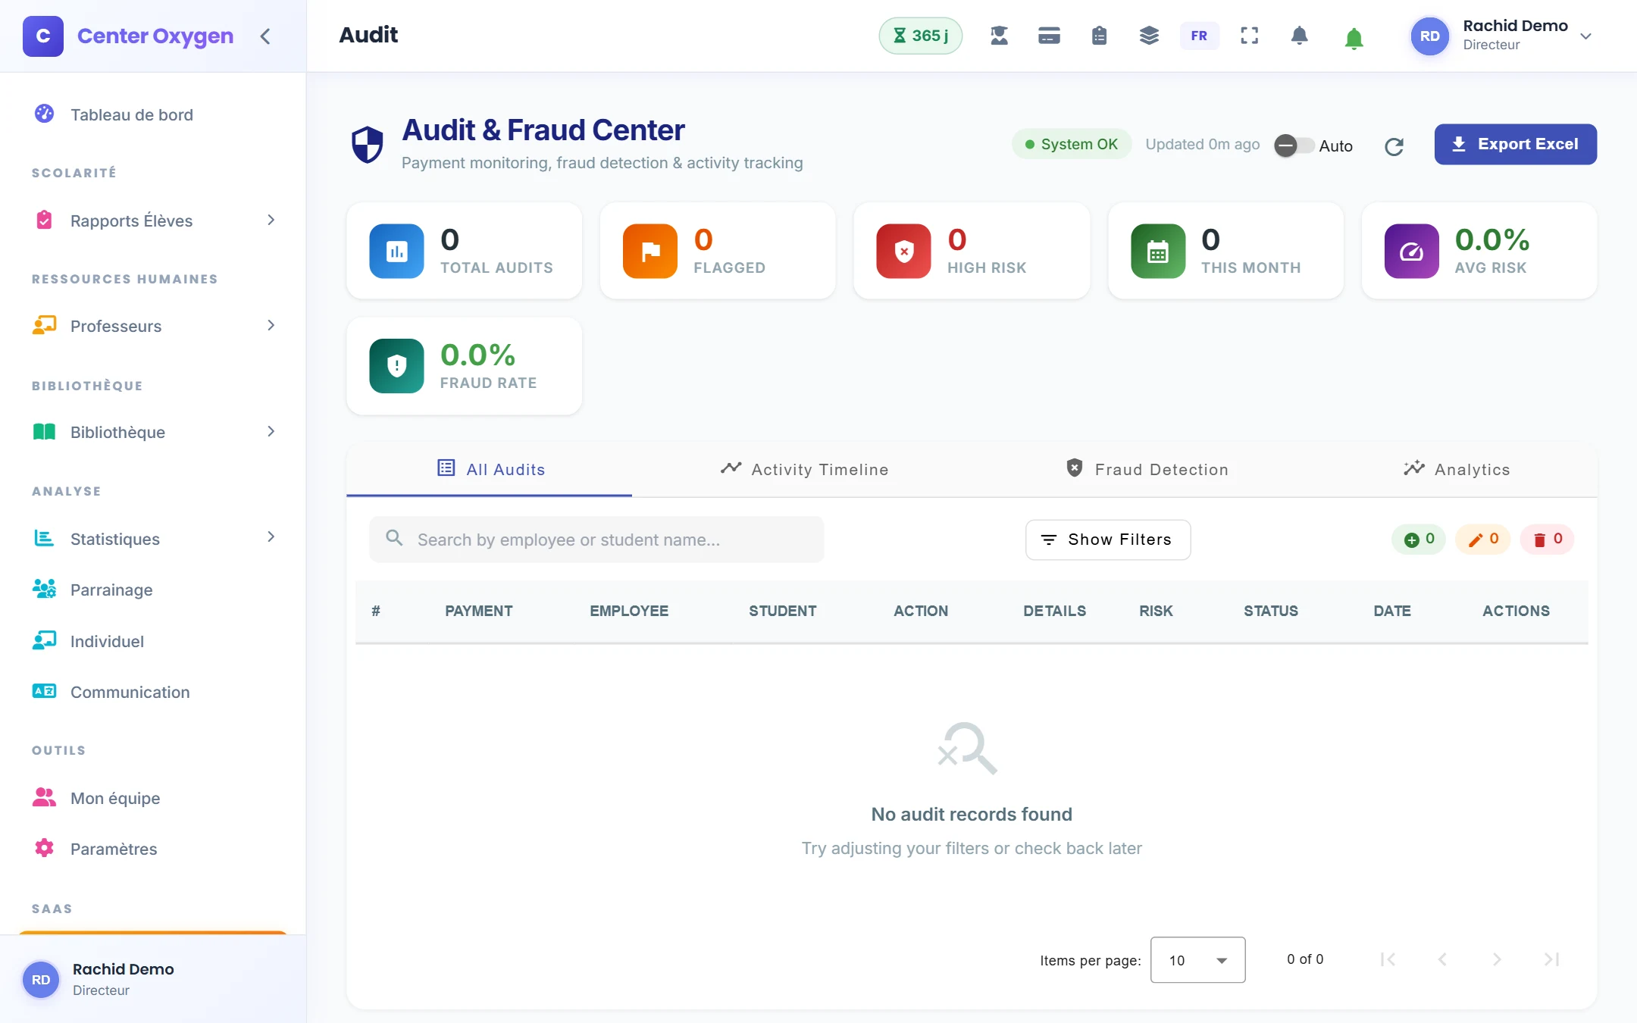Image resolution: width=1637 pixels, height=1023 pixels.
Task: Refresh audit data
Action: [1394, 146]
